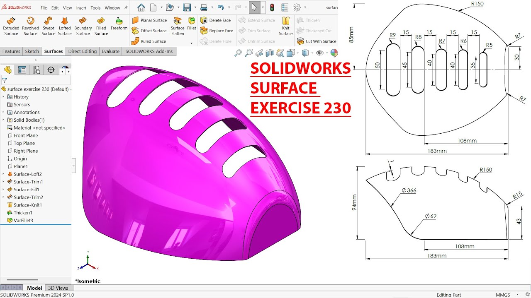531x298 pixels.
Task: Expand the History node
Action: 3,97
